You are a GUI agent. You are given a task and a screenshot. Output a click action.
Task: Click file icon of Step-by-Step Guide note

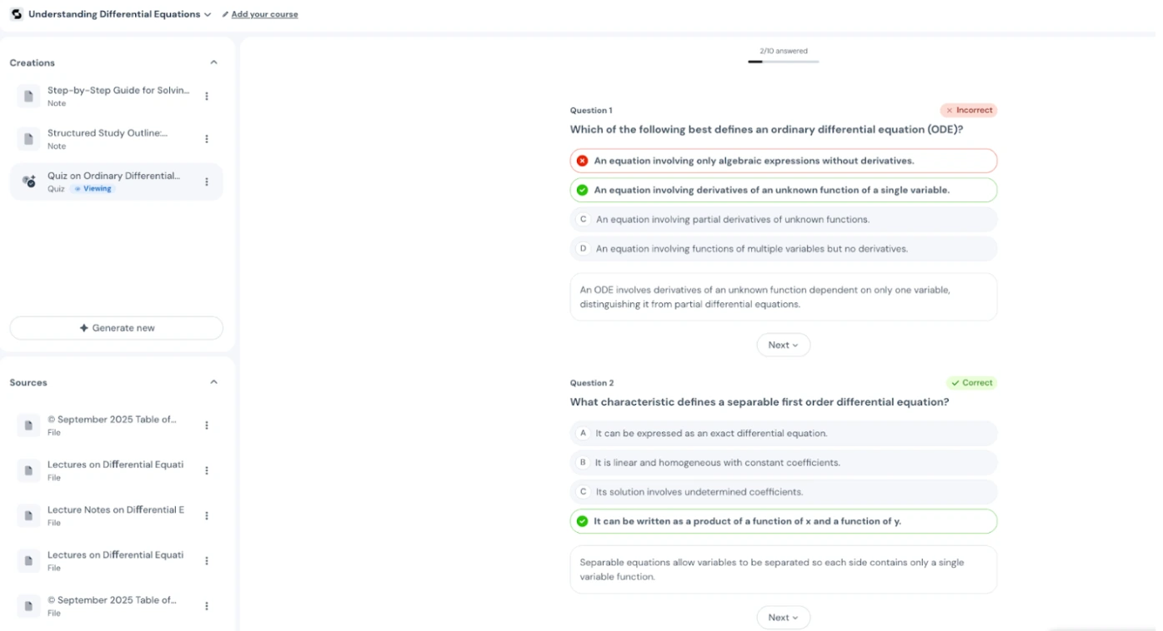[28, 97]
